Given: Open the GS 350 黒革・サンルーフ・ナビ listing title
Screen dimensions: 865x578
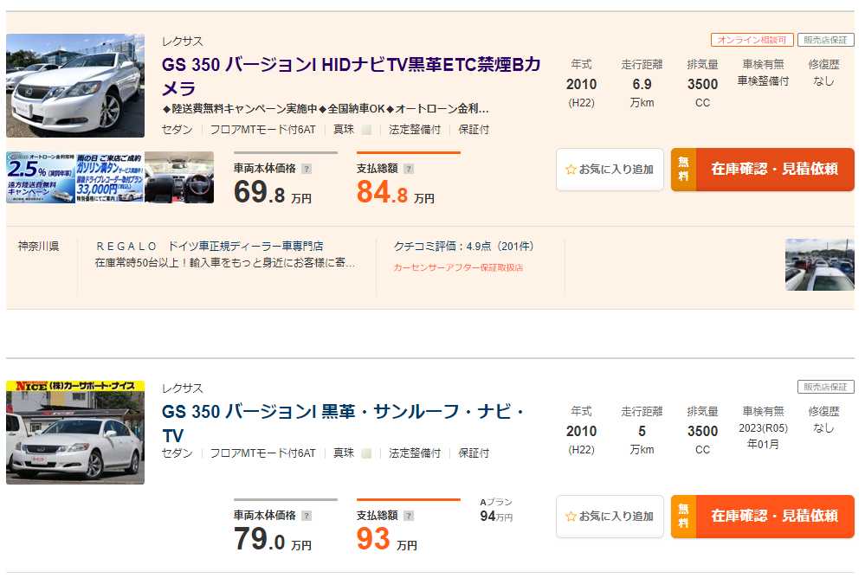Looking at the screenshot, I should (x=343, y=423).
